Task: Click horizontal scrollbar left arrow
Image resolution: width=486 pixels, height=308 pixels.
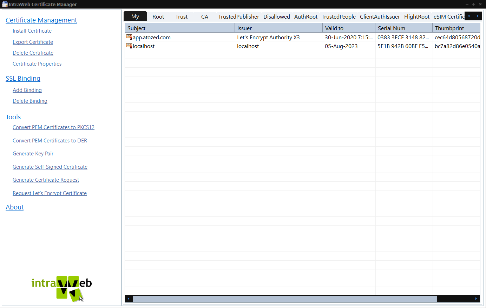Action: [129, 299]
